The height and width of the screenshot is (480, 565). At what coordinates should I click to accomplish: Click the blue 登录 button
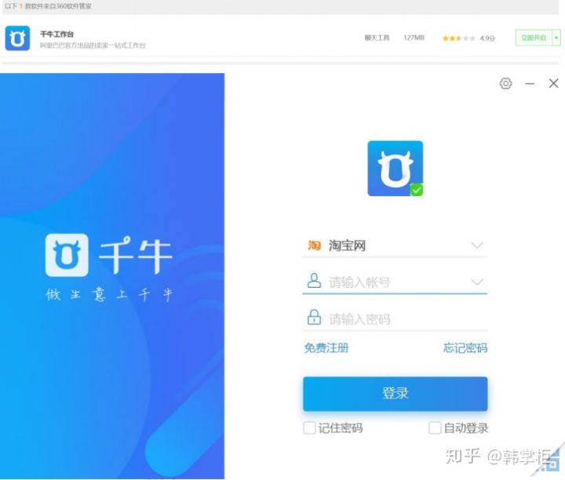pyautogui.click(x=395, y=394)
